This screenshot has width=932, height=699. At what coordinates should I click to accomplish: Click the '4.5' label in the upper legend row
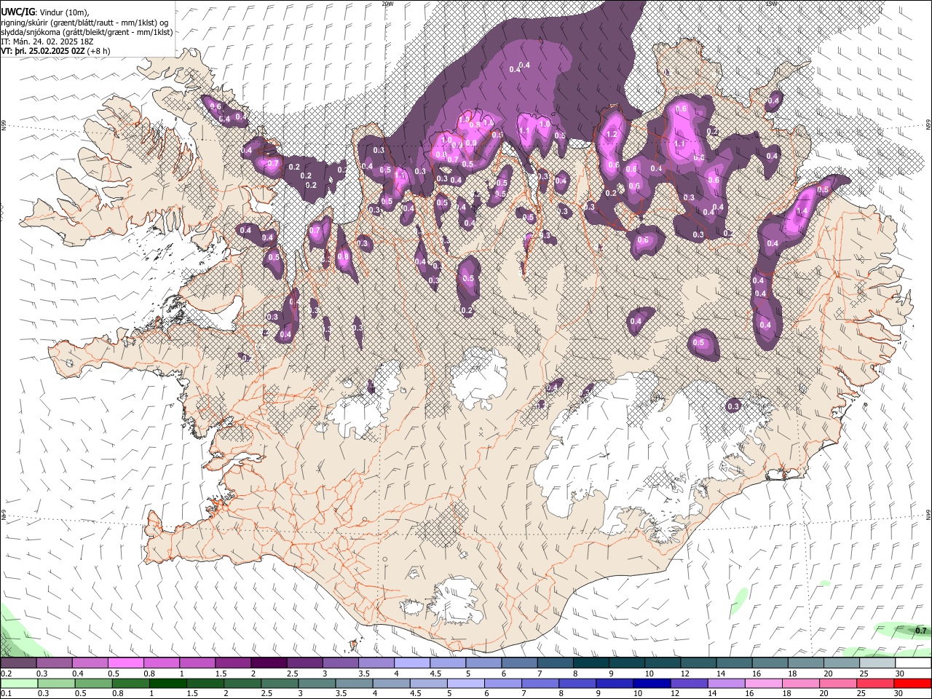435,674
